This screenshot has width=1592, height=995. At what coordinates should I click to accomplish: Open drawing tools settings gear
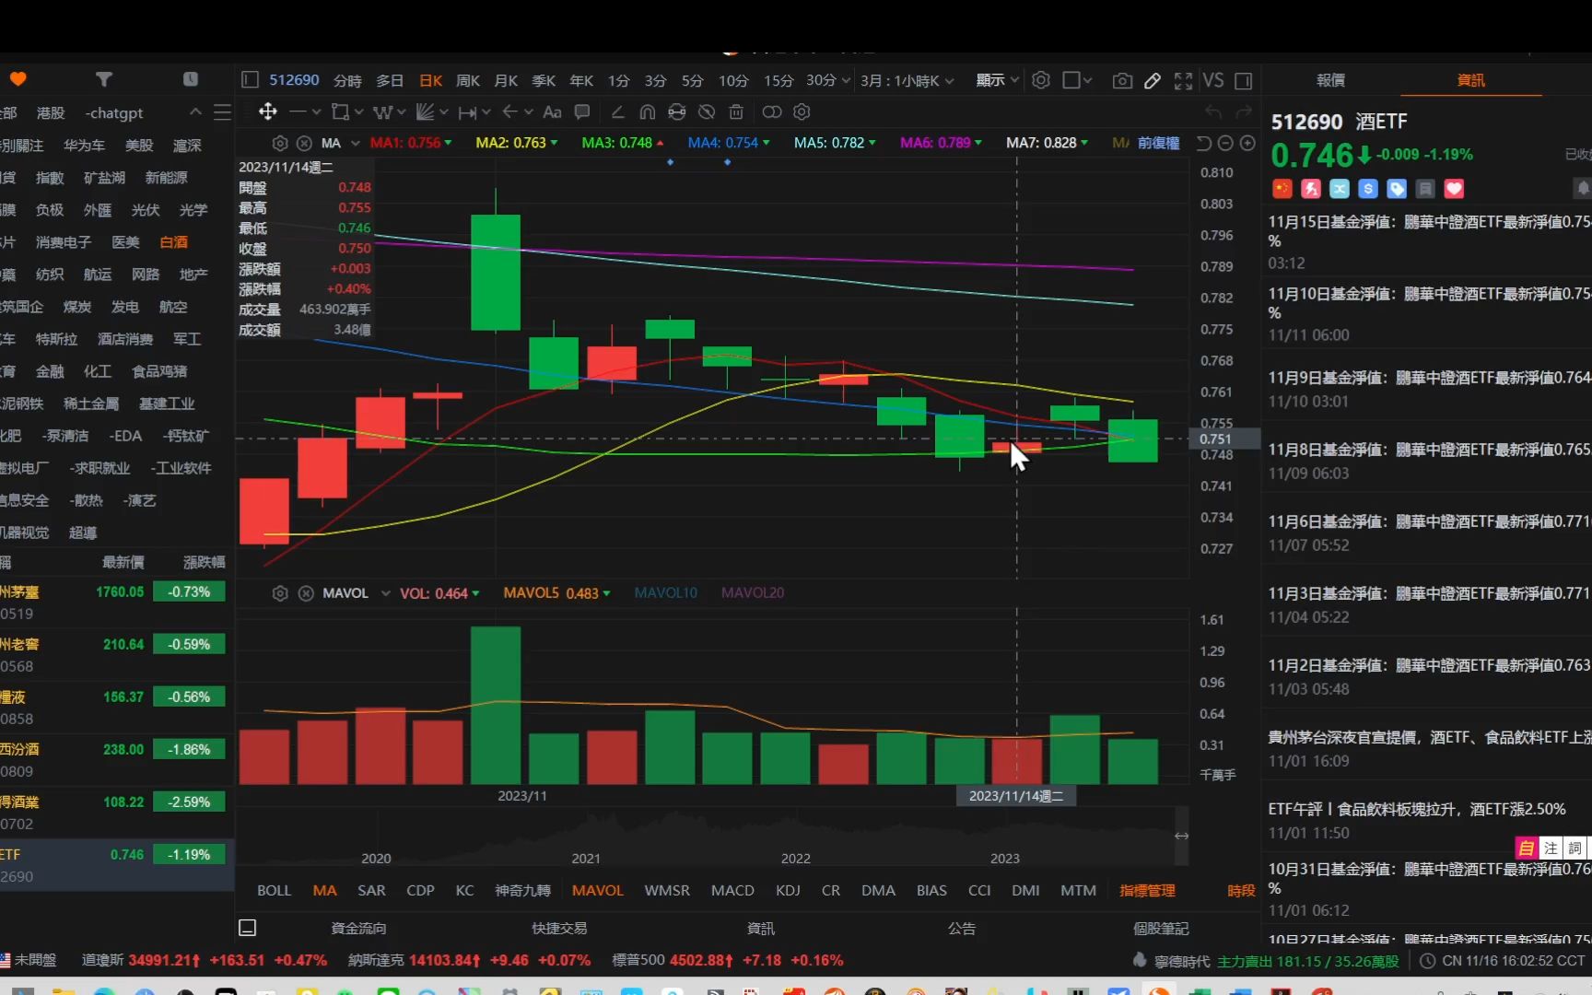click(802, 111)
